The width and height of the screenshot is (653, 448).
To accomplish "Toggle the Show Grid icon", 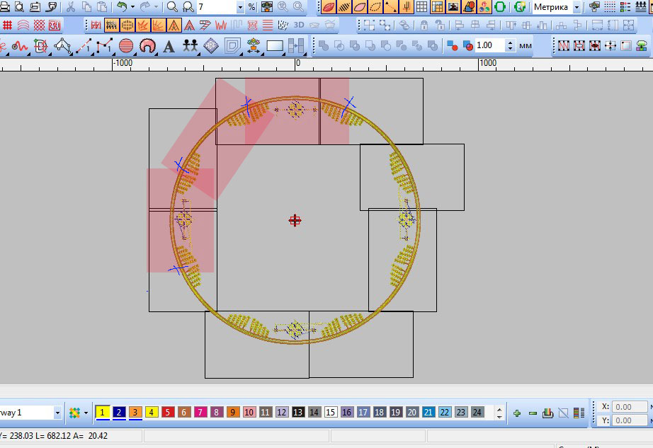I will coord(422,6).
